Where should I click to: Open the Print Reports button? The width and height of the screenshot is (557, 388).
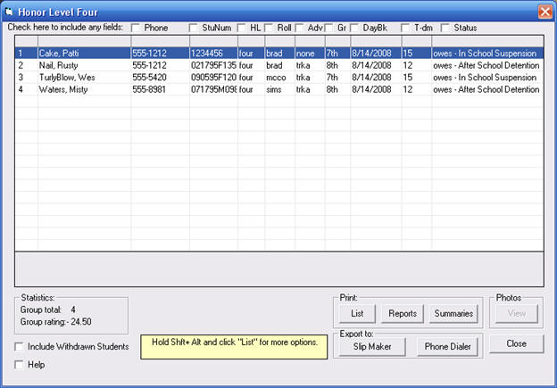click(402, 313)
